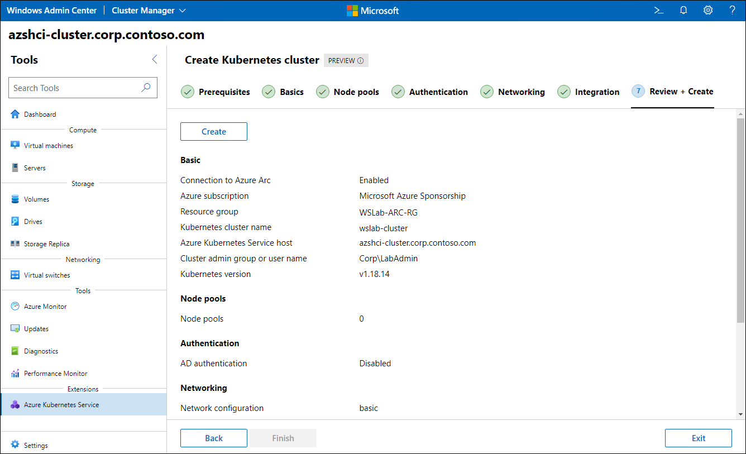Click the Network configuration 'basic' value
This screenshot has height=454, width=746.
(369, 408)
